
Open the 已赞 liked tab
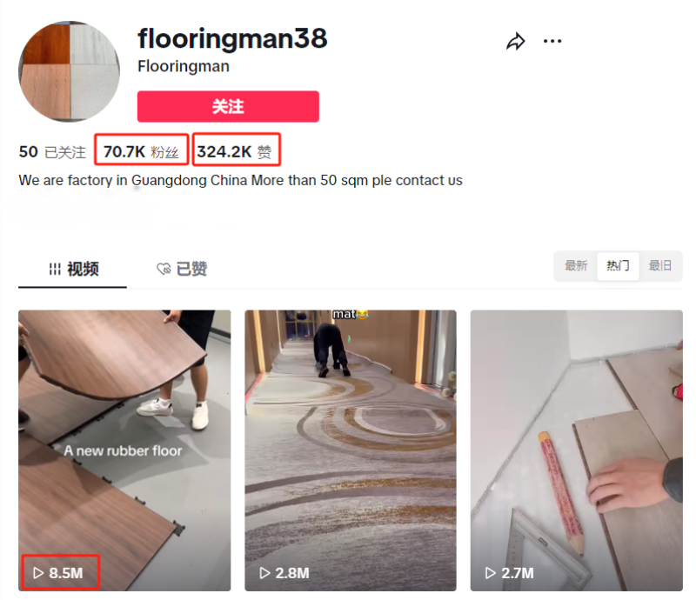click(182, 269)
